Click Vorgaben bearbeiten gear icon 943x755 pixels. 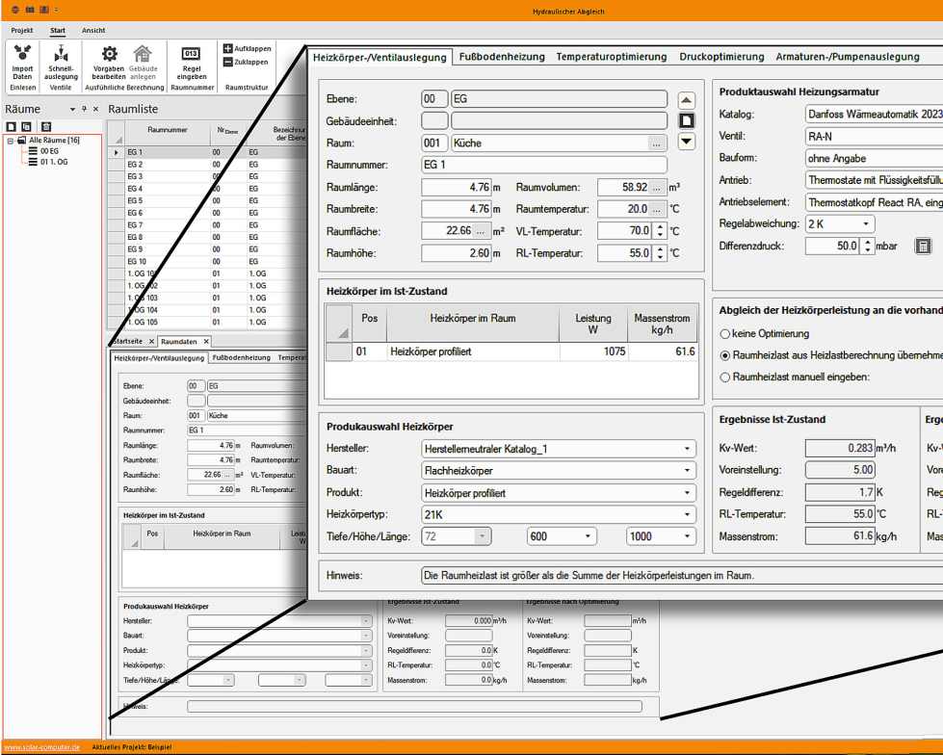coord(109,54)
